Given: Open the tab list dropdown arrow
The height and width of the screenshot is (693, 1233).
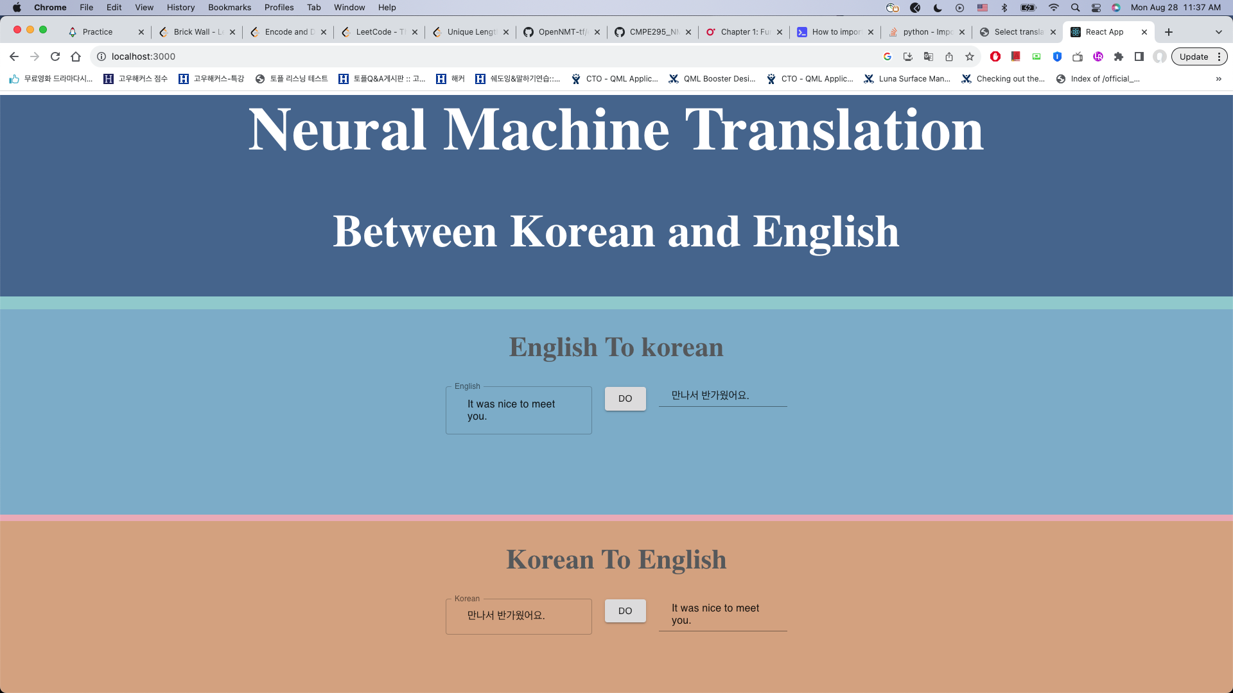Looking at the screenshot, I should pyautogui.click(x=1218, y=31).
